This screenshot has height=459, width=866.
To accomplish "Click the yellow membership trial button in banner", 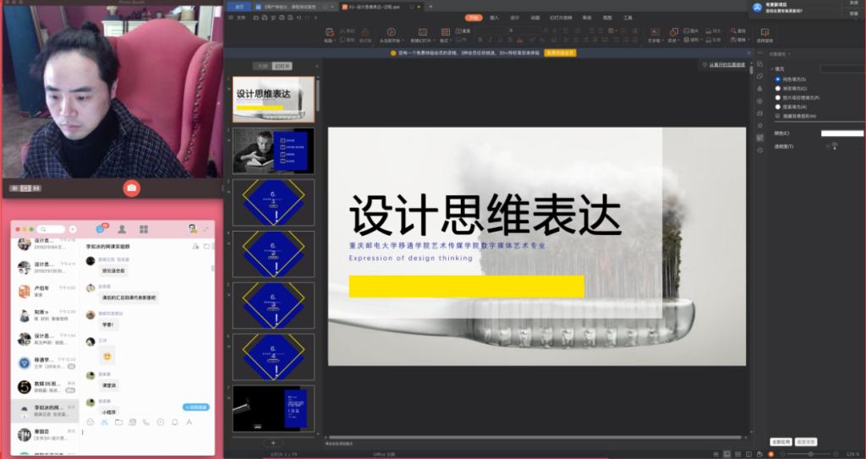I will coord(560,52).
